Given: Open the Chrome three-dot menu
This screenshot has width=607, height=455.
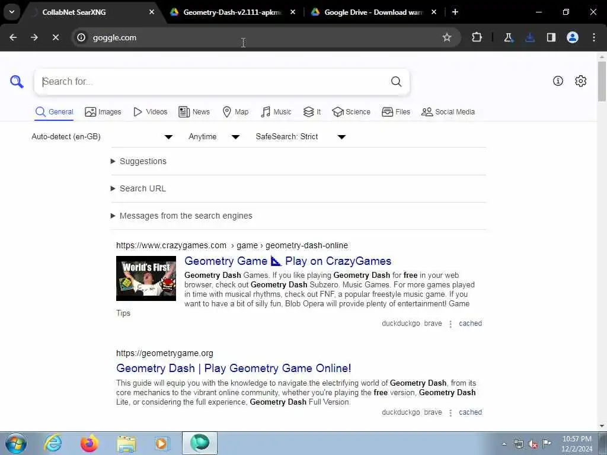Looking at the screenshot, I should pyautogui.click(x=594, y=37).
